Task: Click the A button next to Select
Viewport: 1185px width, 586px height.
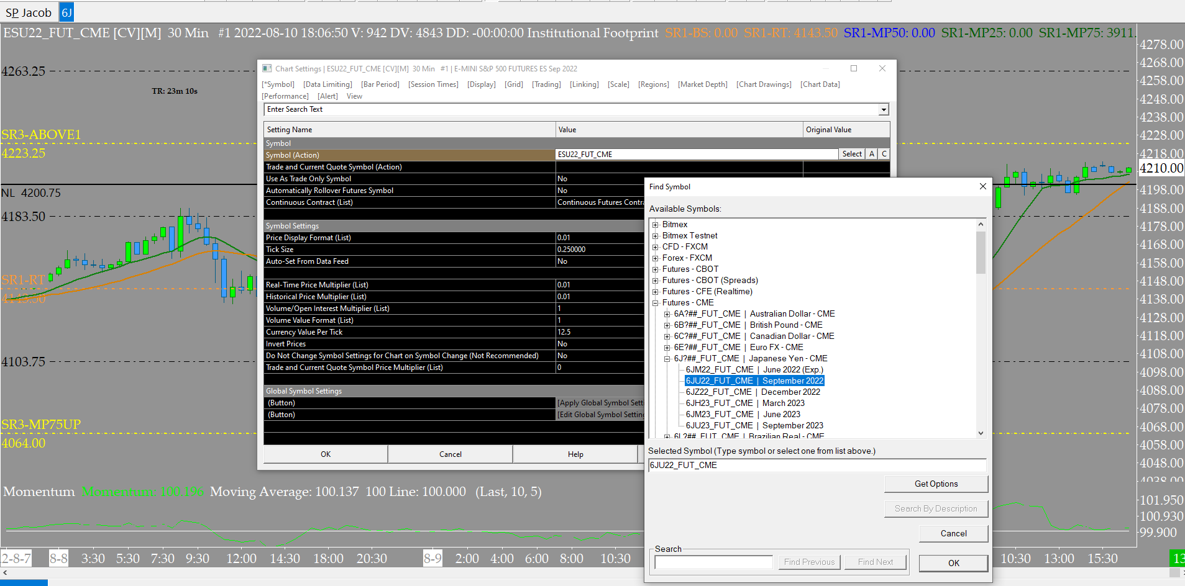Action: click(872, 154)
